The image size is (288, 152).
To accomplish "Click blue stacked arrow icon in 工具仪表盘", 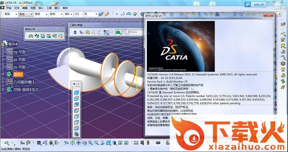I will (x=75, y=32).
